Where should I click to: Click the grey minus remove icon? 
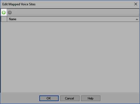[x=10, y=13]
